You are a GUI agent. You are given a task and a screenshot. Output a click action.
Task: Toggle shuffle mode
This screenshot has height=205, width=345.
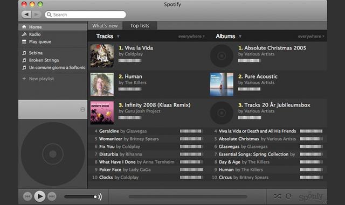tap(278, 196)
